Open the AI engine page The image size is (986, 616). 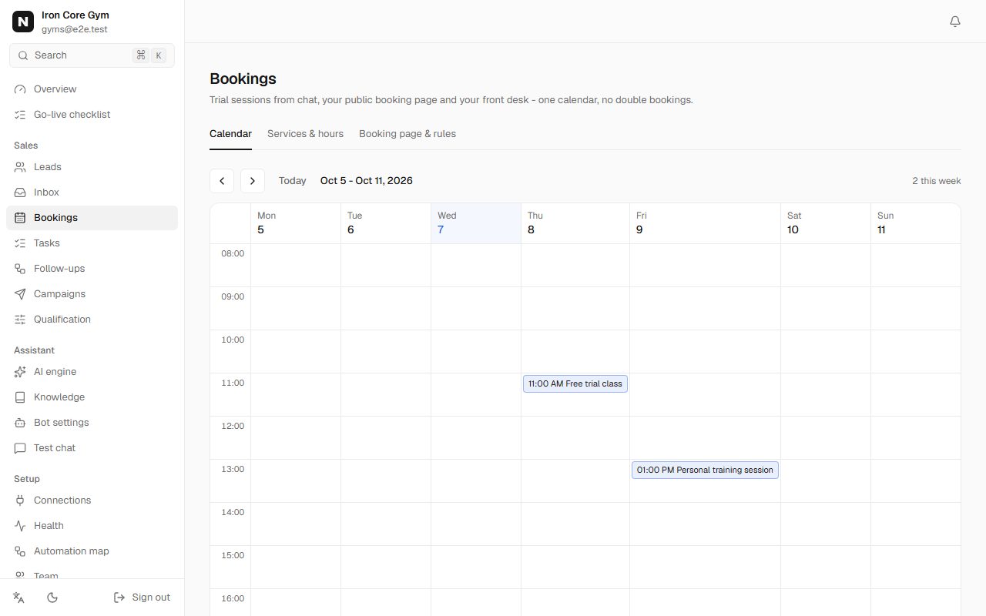[92, 372]
